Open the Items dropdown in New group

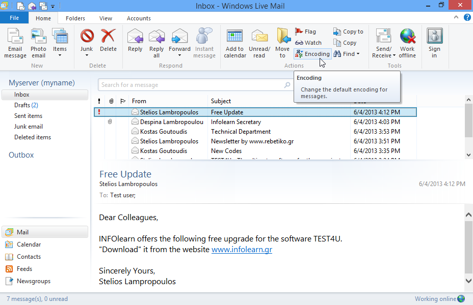click(60, 43)
